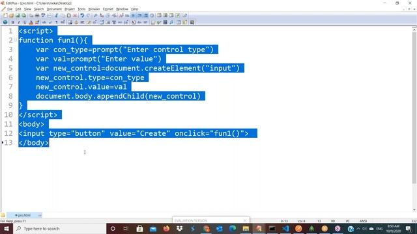Open the View menu
Viewport: 417px width, 234px height.
(27, 9)
